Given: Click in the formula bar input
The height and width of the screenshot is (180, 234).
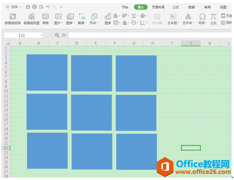Looking at the screenshot, I should (150, 35).
